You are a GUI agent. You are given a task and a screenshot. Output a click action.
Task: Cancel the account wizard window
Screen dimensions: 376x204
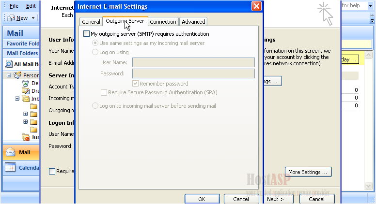click(x=317, y=199)
